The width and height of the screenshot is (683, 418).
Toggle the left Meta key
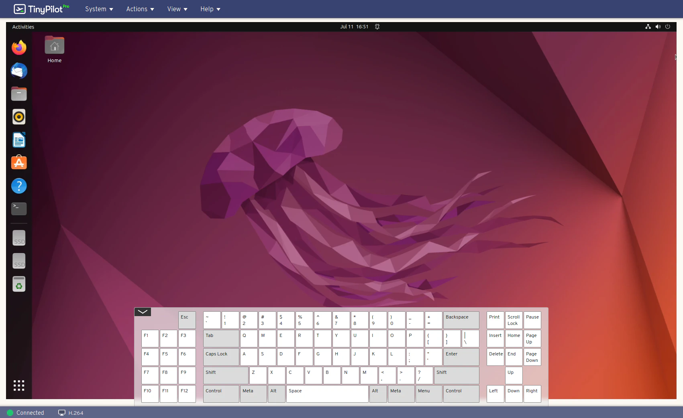pyautogui.click(x=253, y=394)
